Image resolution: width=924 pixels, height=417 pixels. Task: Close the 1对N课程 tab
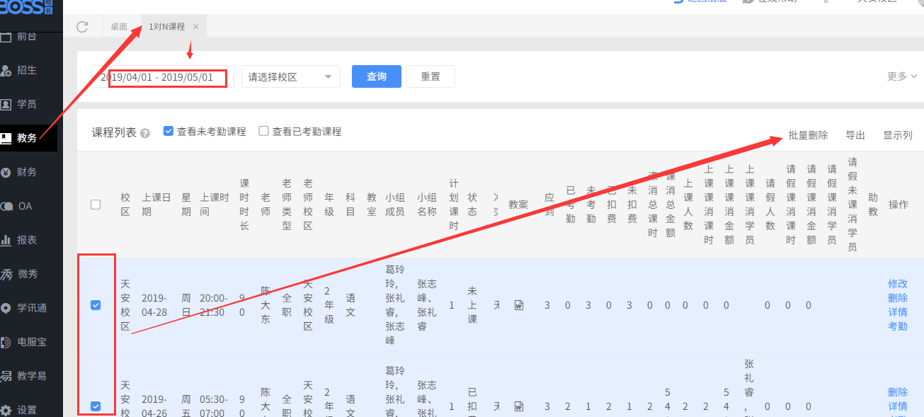pyautogui.click(x=195, y=27)
